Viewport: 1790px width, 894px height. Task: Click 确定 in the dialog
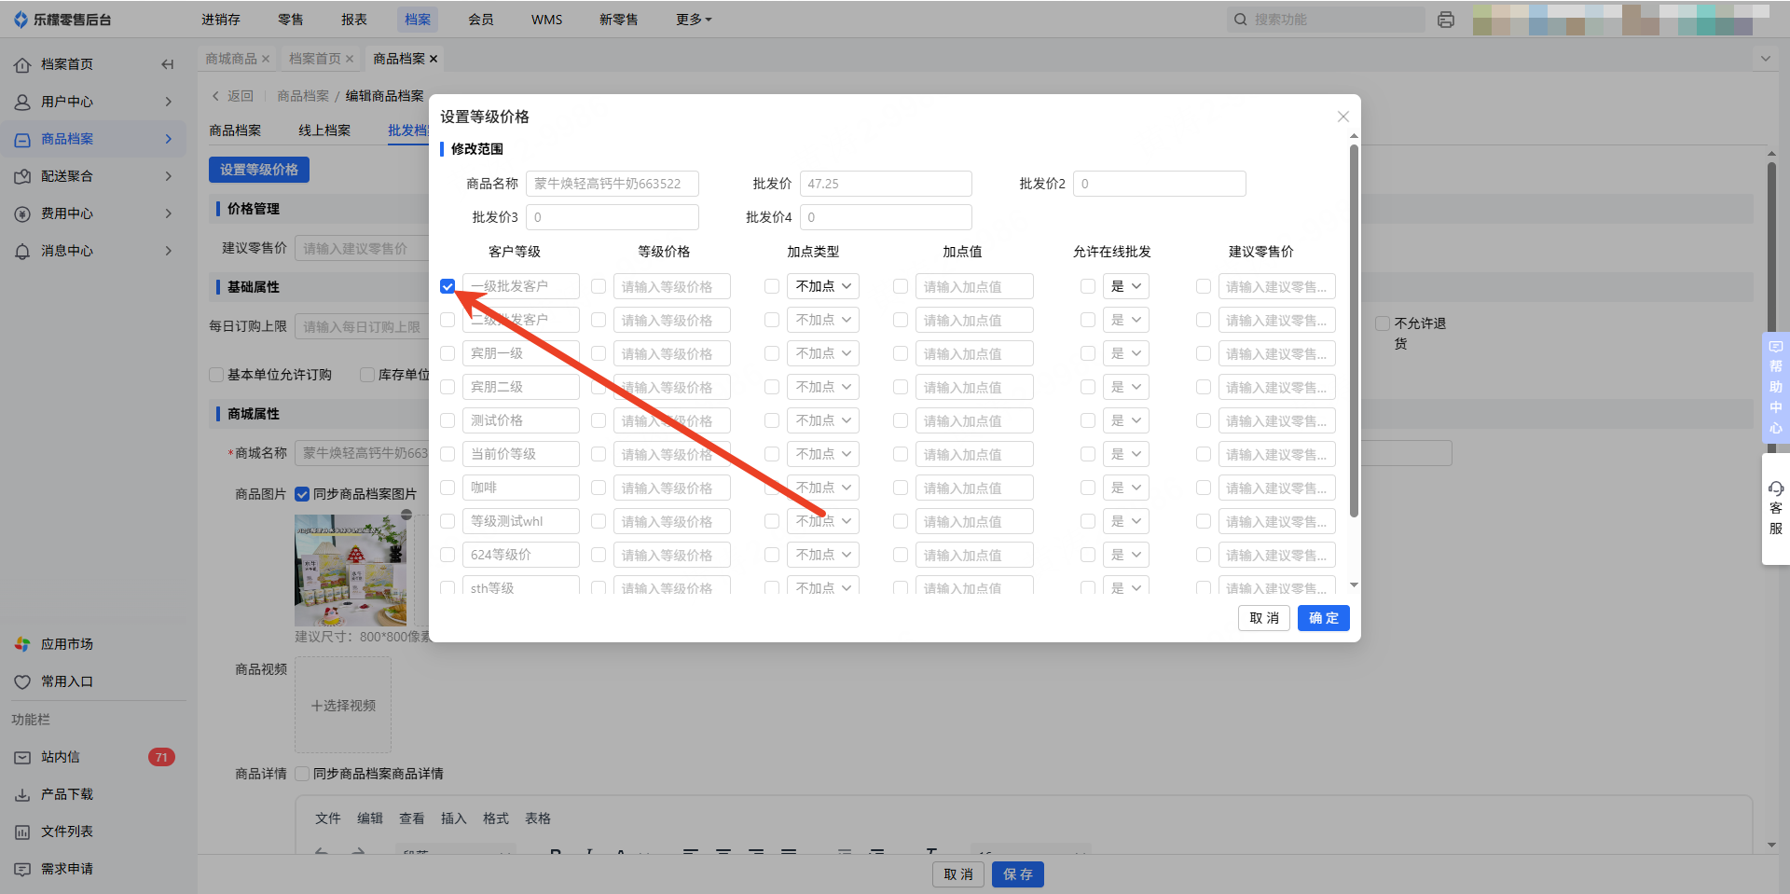coord(1324,618)
